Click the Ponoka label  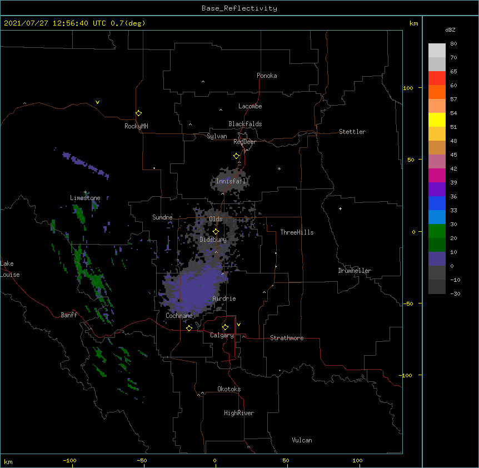point(267,76)
